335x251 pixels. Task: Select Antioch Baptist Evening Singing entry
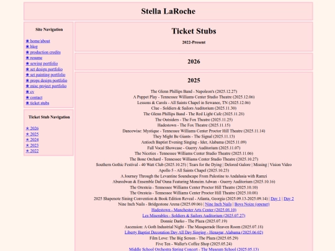tap(194, 143)
